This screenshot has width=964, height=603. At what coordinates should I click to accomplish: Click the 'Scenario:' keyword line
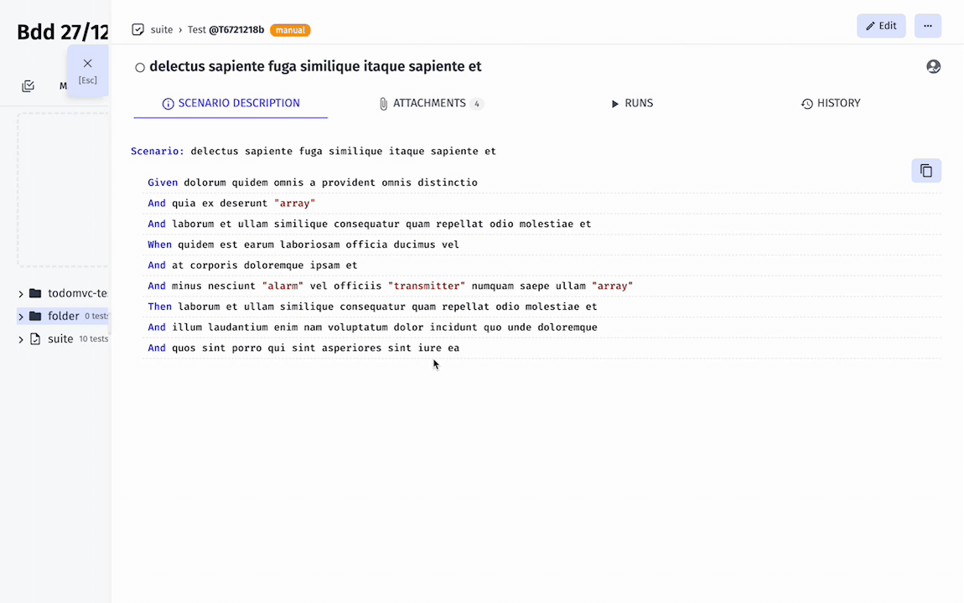(314, 151)
